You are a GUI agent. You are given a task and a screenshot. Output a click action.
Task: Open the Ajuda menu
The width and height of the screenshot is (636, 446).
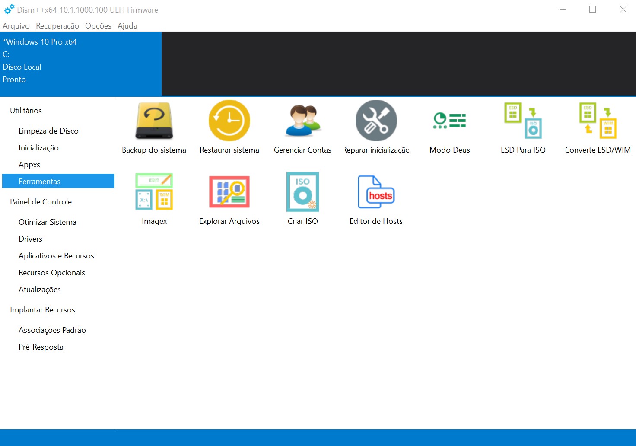[x=127, y=26]
